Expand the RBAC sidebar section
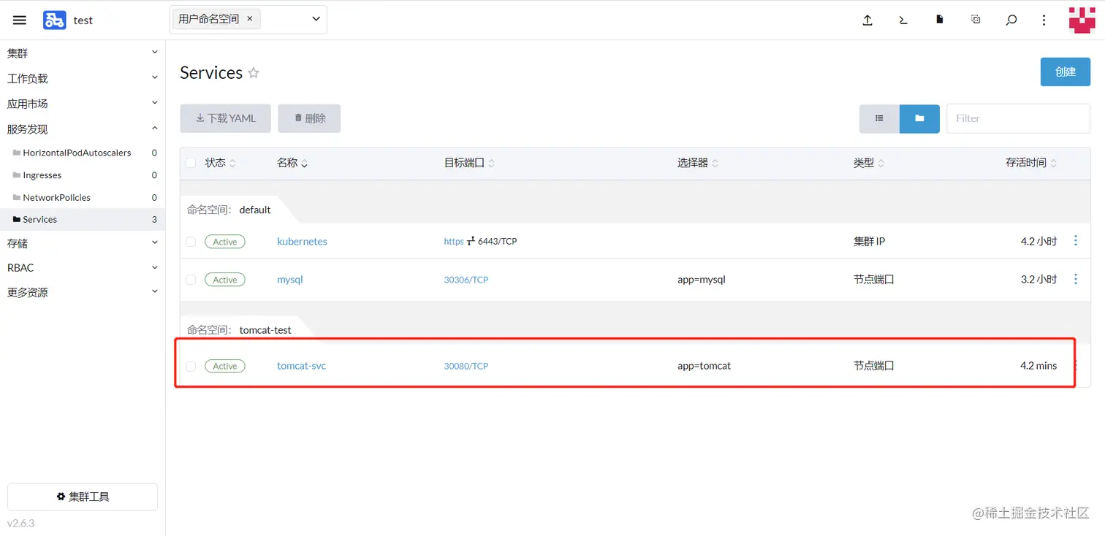This screenshot has height=536, width=1105. [83, 267]
